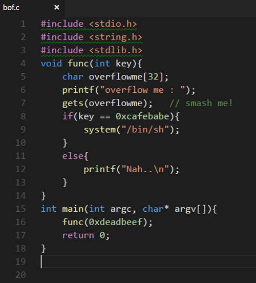Click line number 20 in gutter
Screen dimensions: 256x283
point(20,275)
